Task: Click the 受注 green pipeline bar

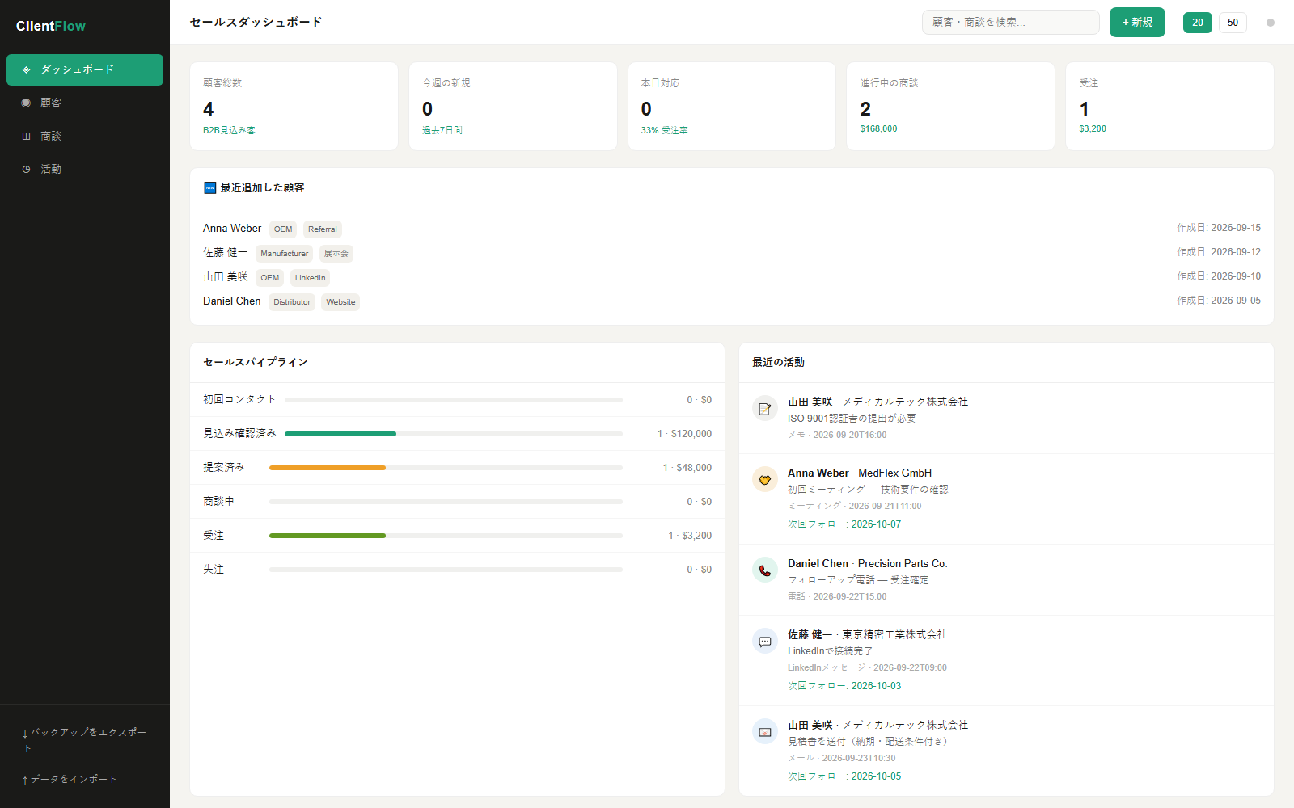Action: (x=328, y=536)
